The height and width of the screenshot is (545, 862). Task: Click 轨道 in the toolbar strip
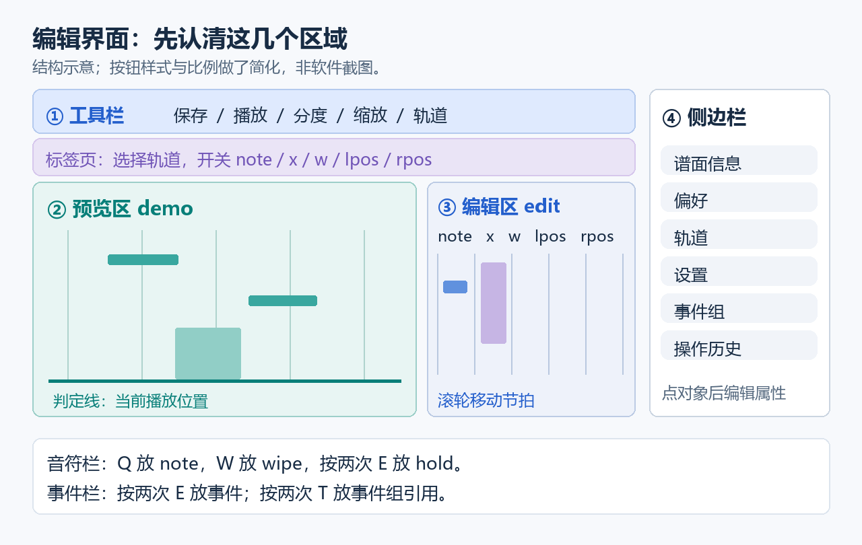pyautogui.click(x=430, y=116)
